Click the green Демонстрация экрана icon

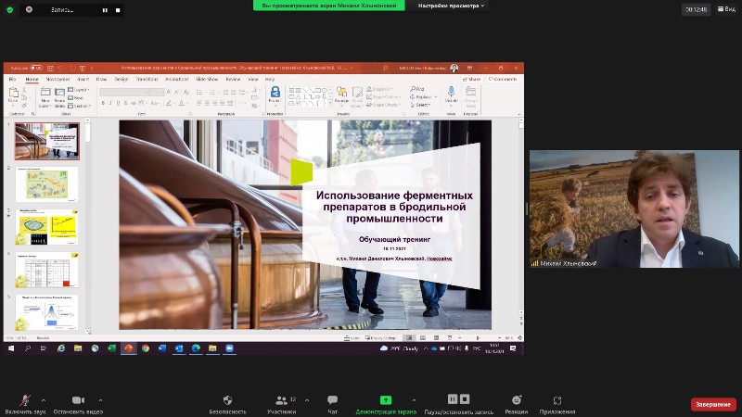[x=386, y=400]
